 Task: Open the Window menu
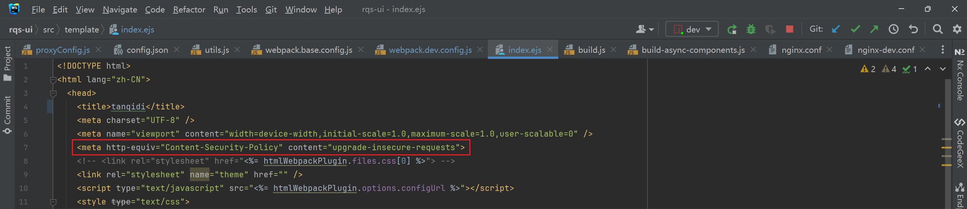[301, 9]
